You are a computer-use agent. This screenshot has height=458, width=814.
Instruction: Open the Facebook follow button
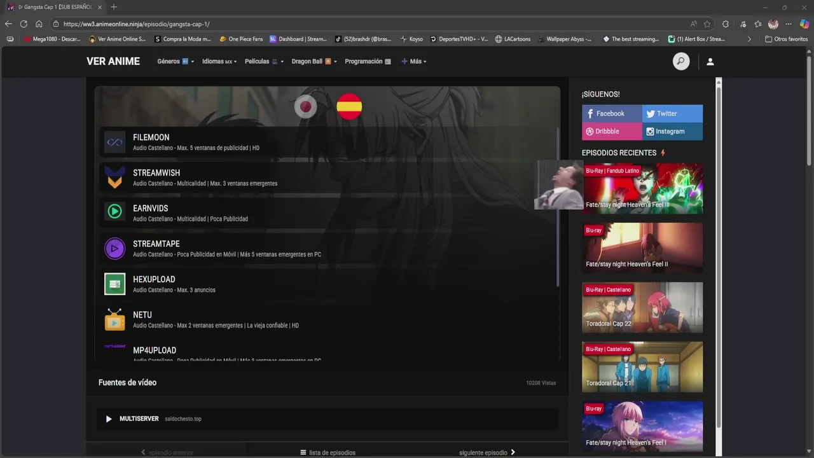pyautogui.click(x=612, y=113)
